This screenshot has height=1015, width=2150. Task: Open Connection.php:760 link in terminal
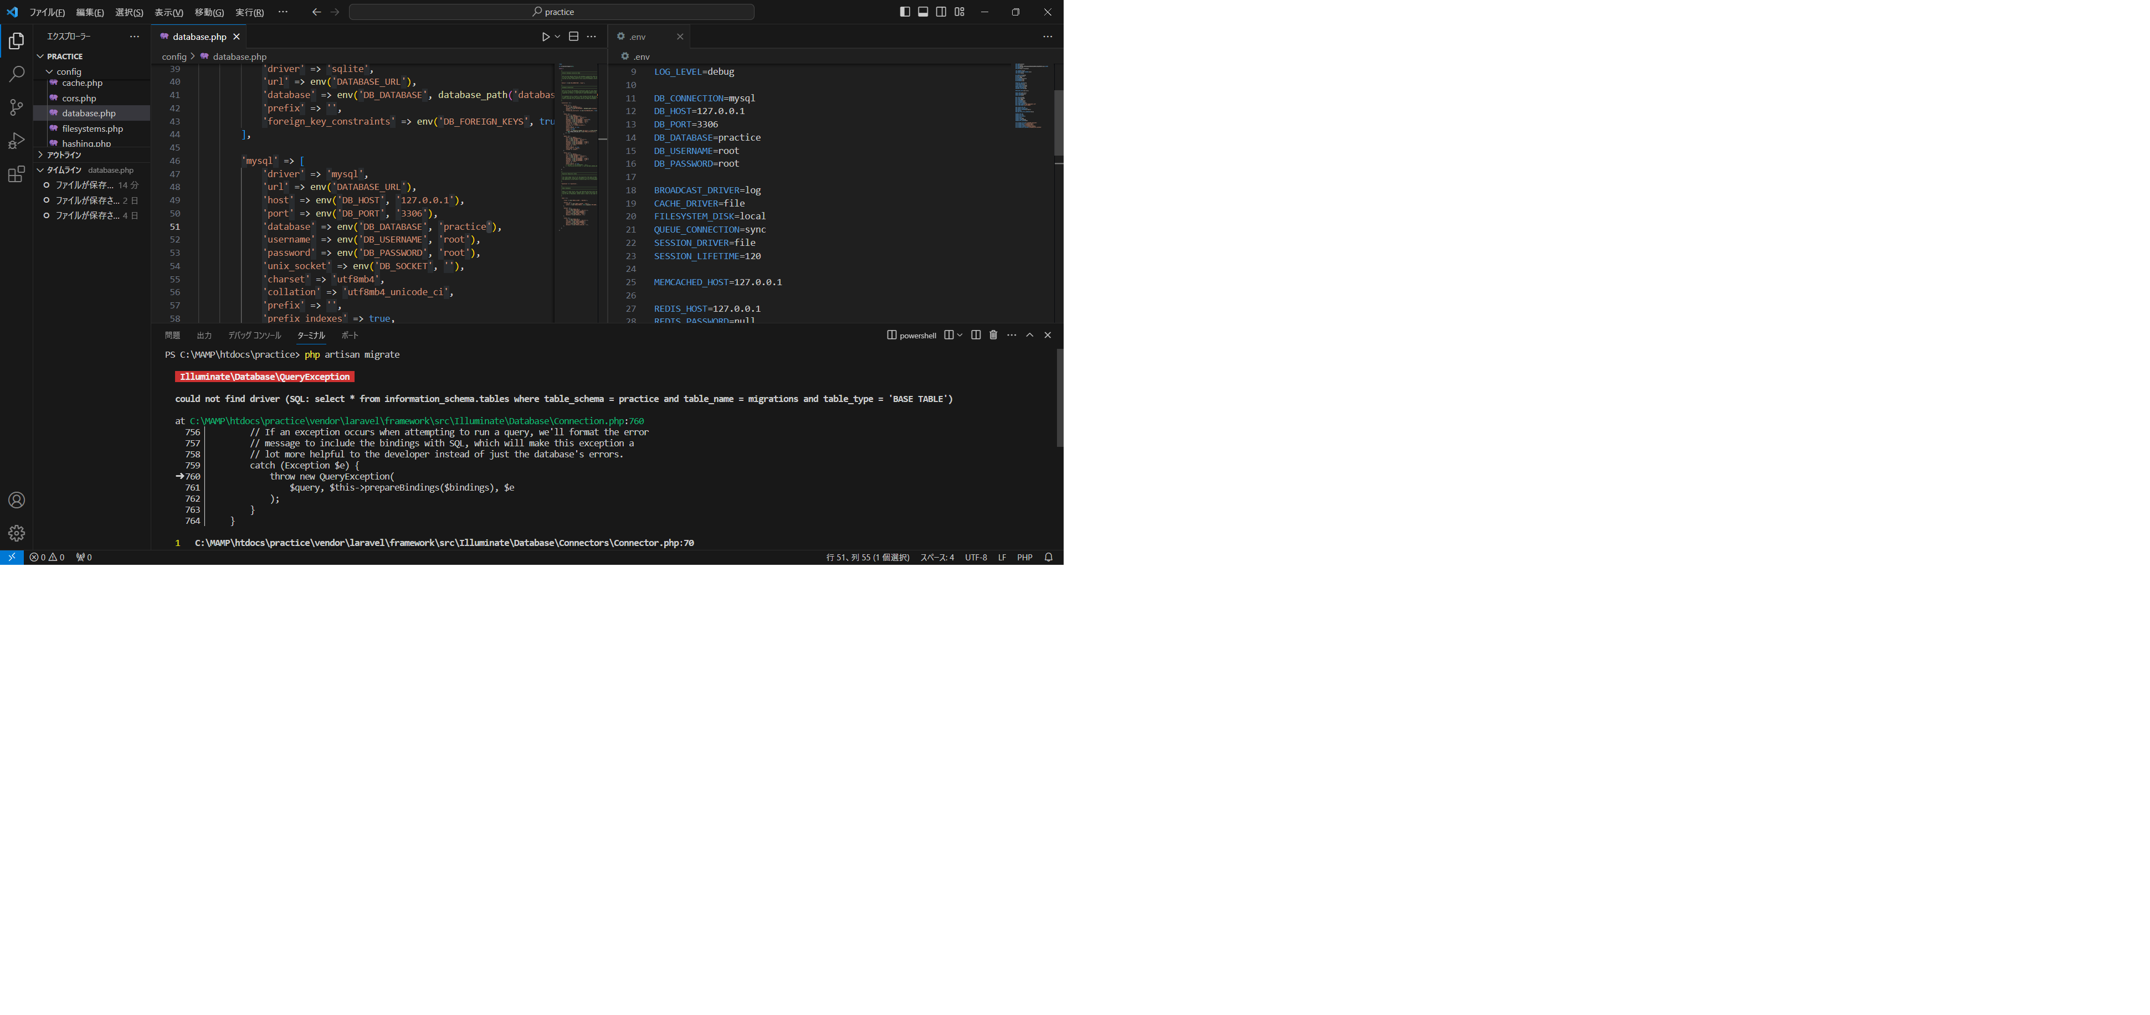pyautogui.click(x=417, y=421)
